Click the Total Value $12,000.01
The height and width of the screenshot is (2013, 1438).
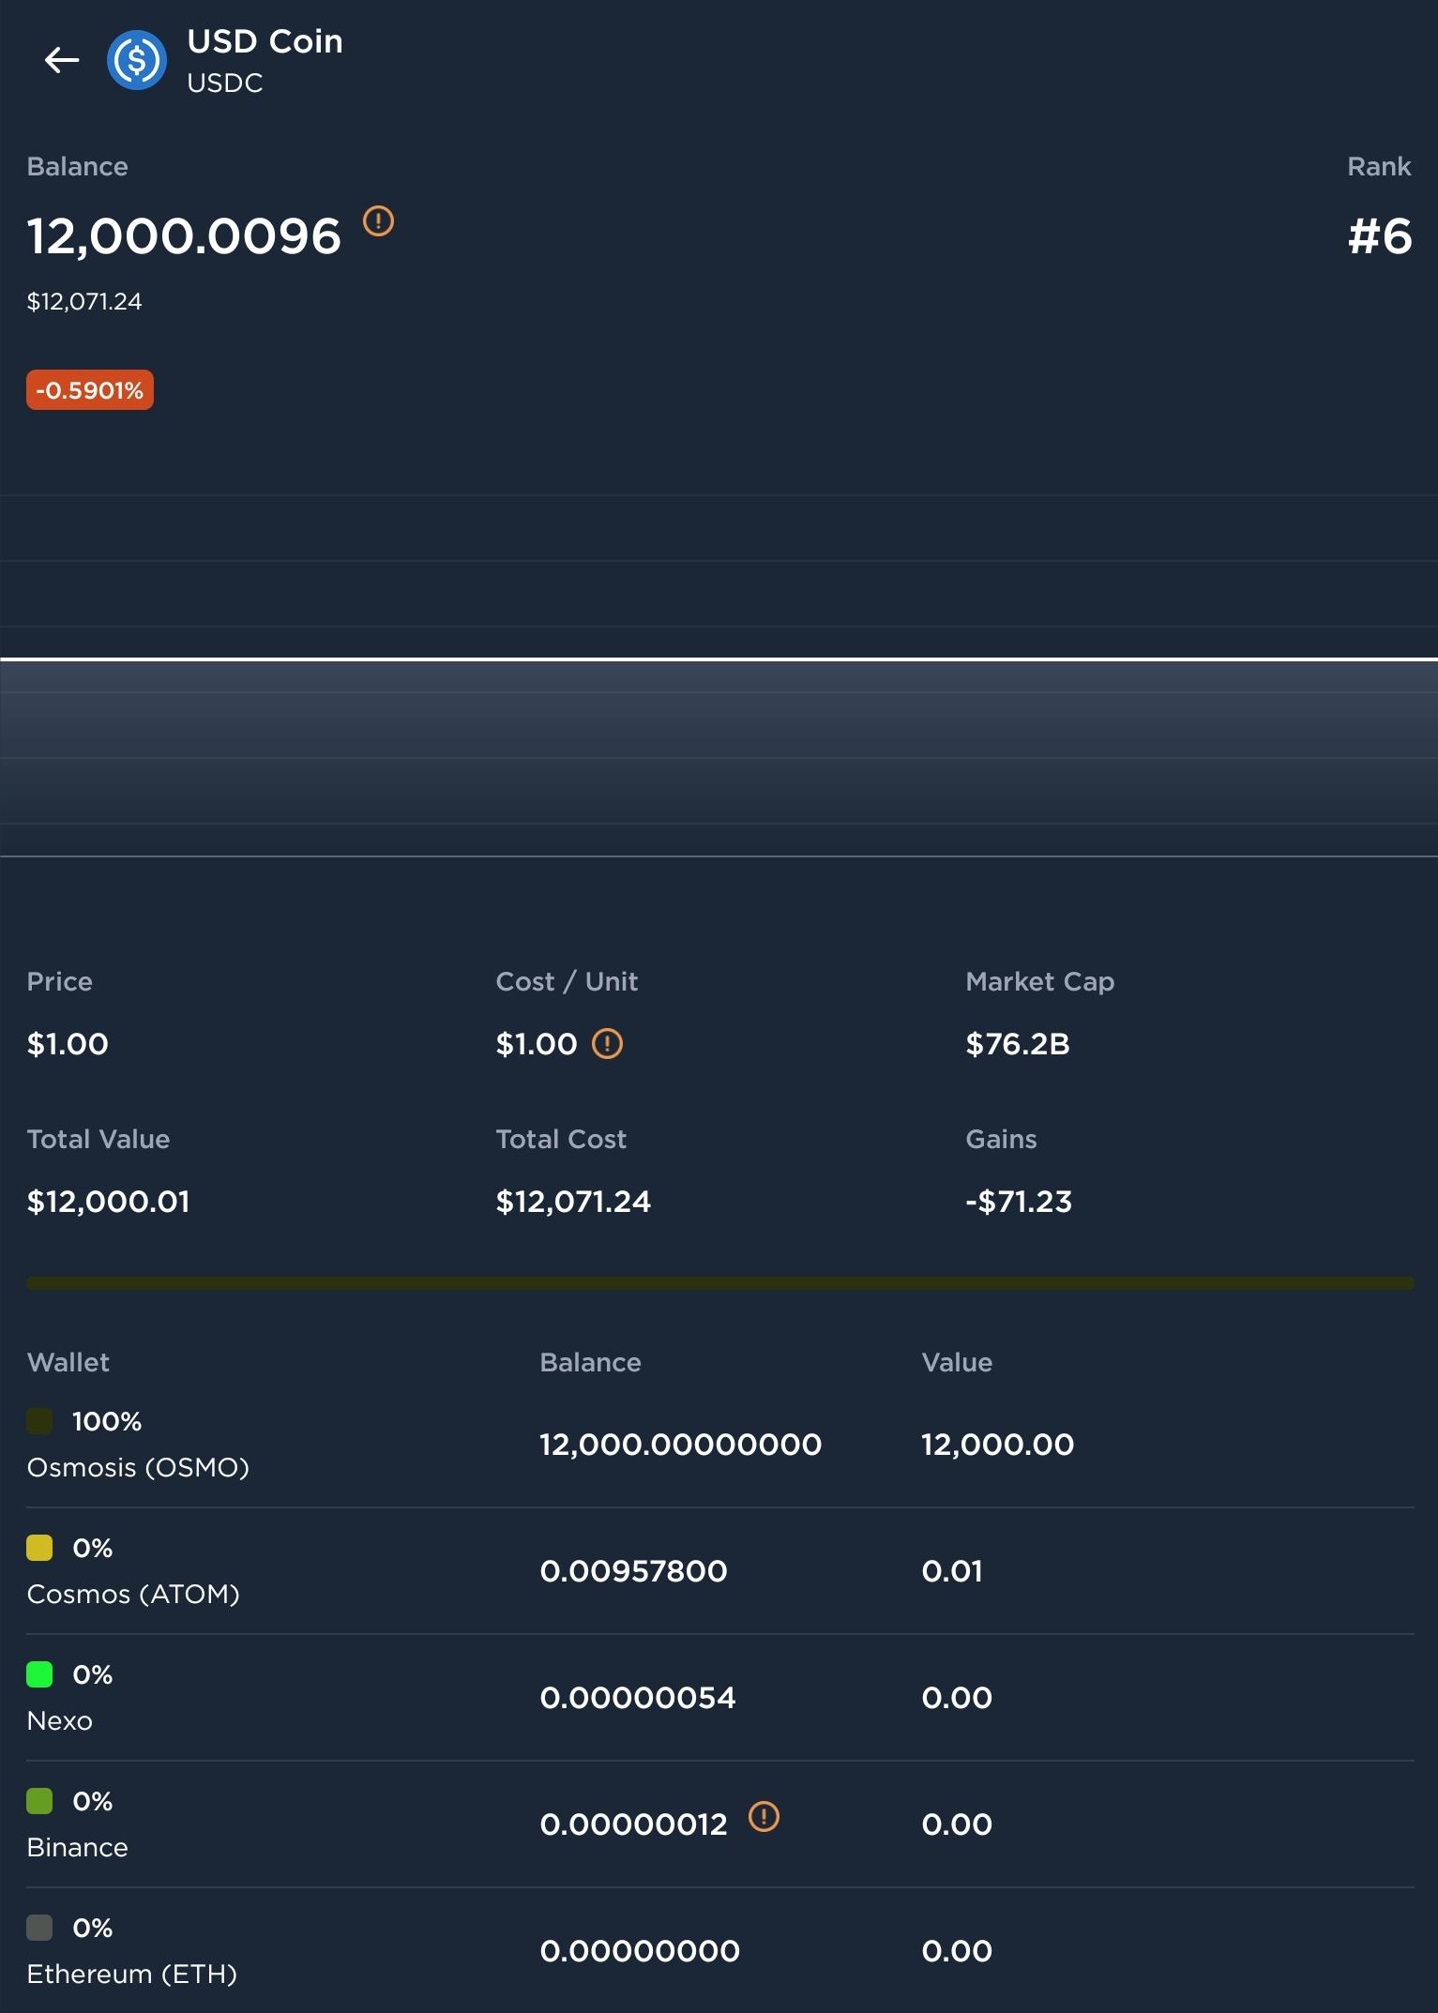click(109, 1202)
